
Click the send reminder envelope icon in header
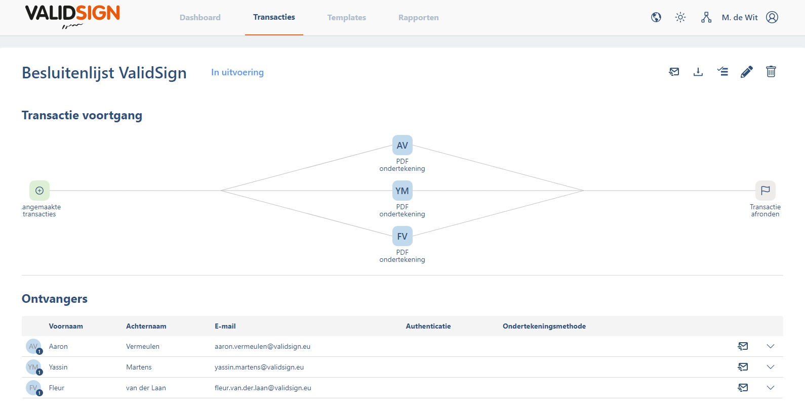[674, 72]
